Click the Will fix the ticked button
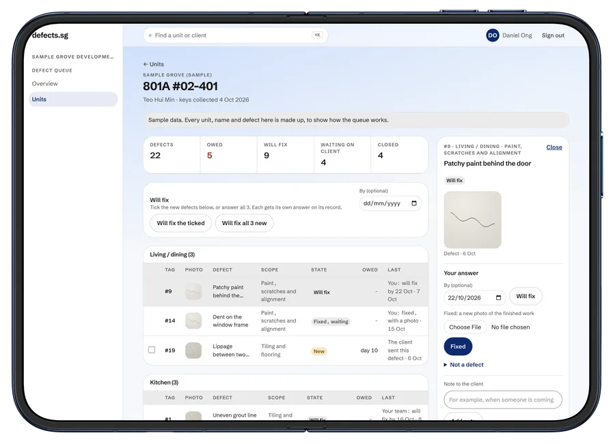 180,223
